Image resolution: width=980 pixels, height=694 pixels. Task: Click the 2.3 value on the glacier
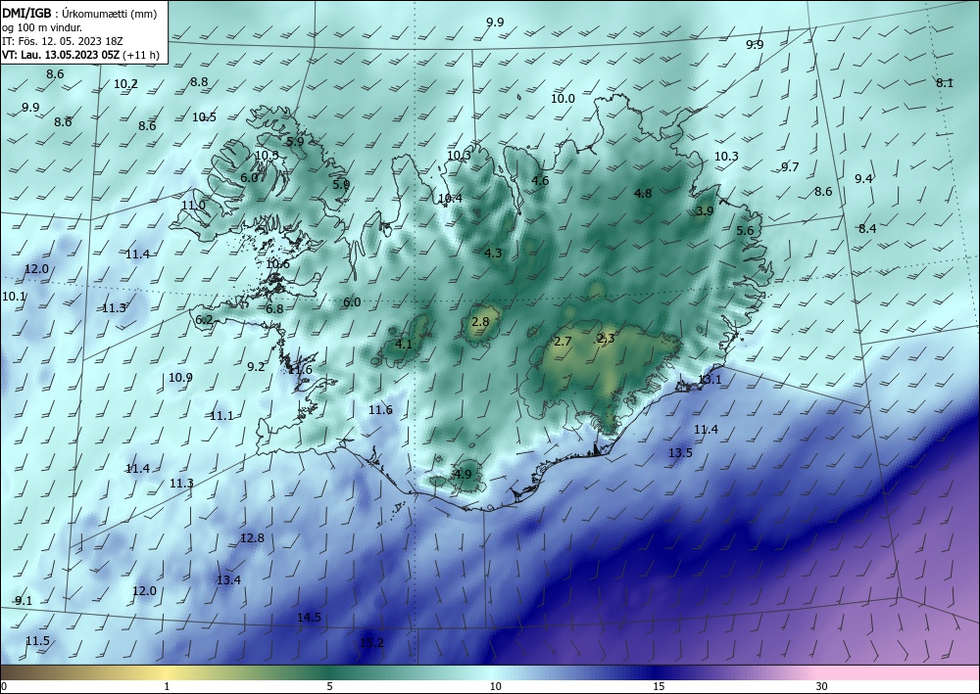pos(606,339)
